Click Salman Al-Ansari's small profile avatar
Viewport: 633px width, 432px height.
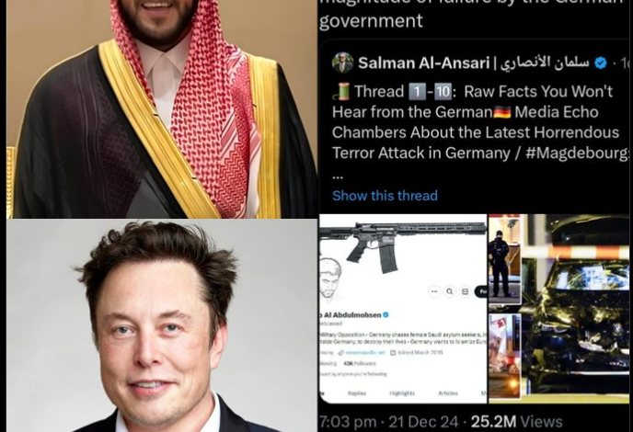pos(343,63)
